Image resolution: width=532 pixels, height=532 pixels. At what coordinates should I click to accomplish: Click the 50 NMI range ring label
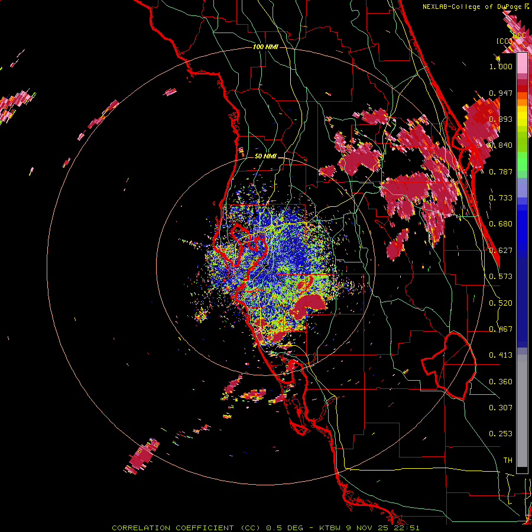265,157
